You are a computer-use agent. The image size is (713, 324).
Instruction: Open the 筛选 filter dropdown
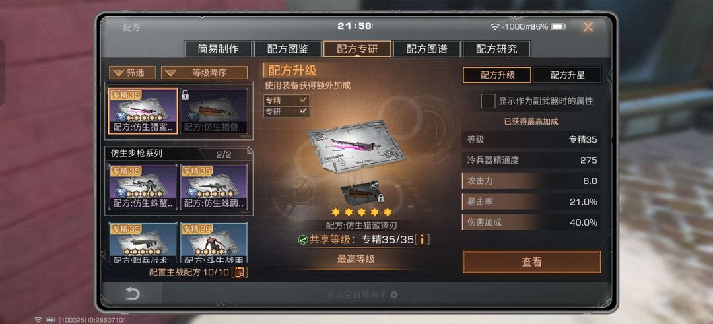132,72
